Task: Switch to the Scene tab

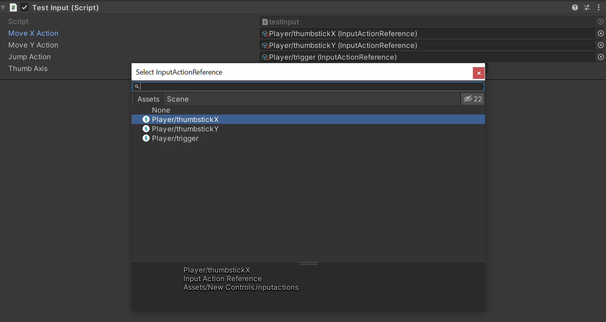Action: 178,99
